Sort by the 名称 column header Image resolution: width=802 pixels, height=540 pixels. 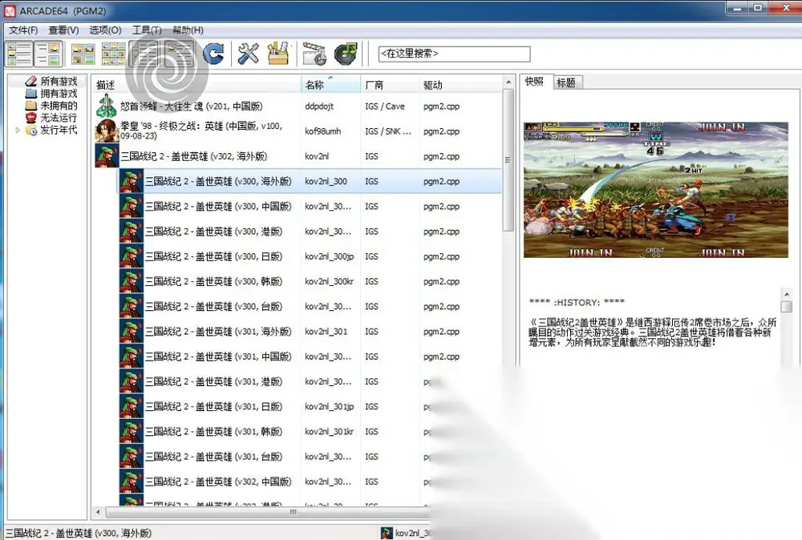330,85
